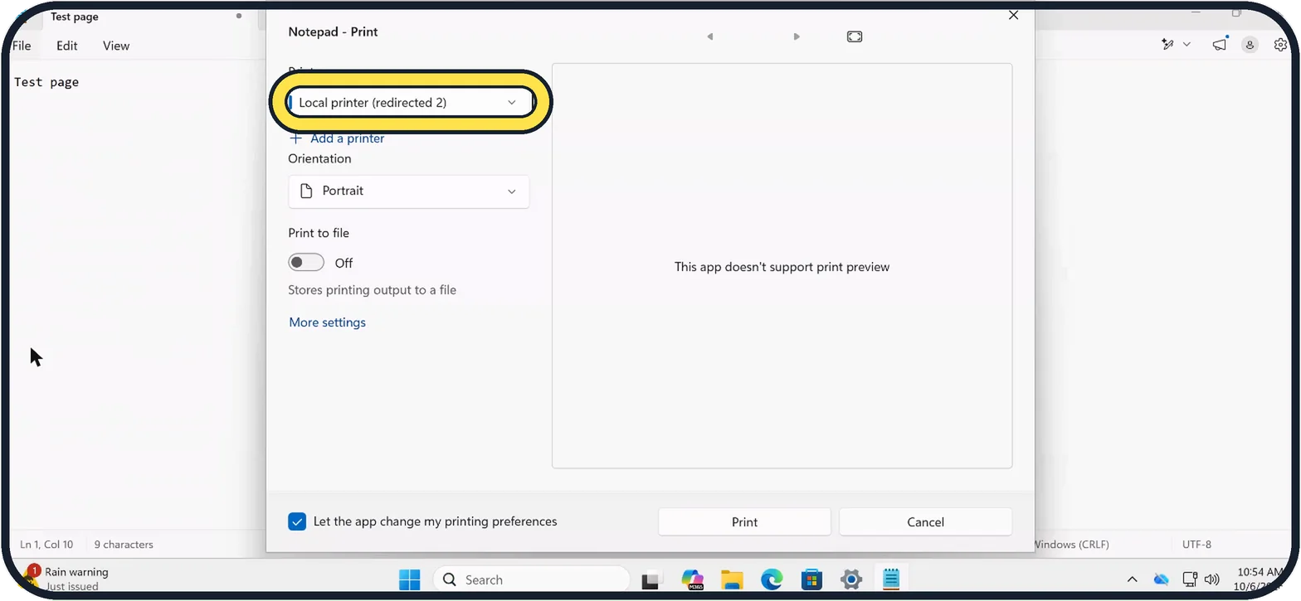Launch Microsoft Edge from the taskbar
The width and height of the screenshot is (1301, 601).
tap(772, 579)
